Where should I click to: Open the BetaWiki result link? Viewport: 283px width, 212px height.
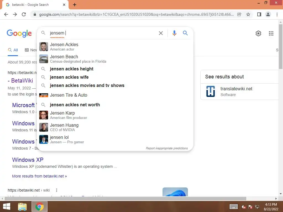pyautogui.click(x=20, y=81)
